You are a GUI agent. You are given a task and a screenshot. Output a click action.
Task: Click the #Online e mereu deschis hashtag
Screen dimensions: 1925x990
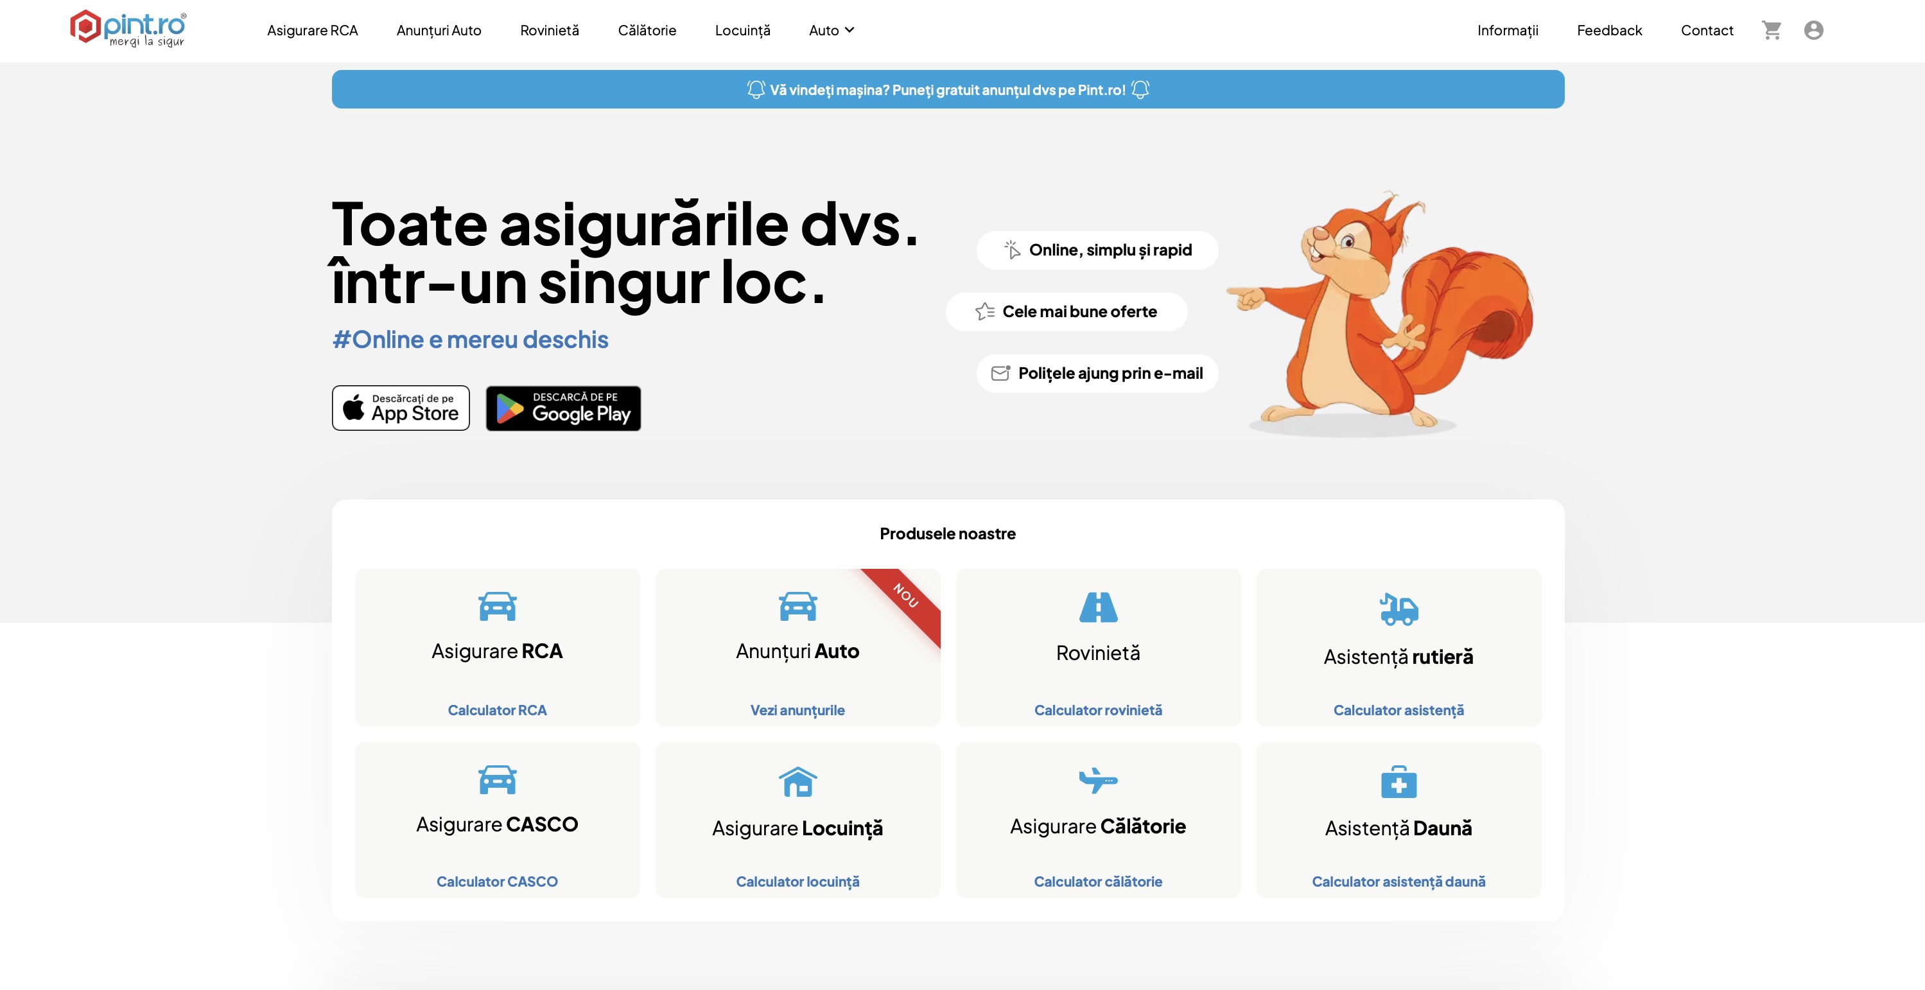(x=470, y=340)
